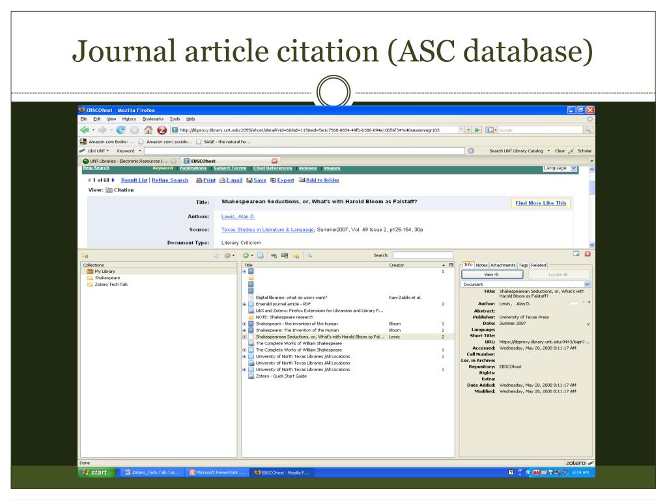Click the green New Item plus icon in Zotero
Viewport: 667px width, 500px height.
click(x=246, y=255)
